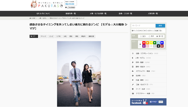Viewport: 188px width, 107px height.
Task: Open the 人物・モデル category person icon
Action: click(133, 58)
